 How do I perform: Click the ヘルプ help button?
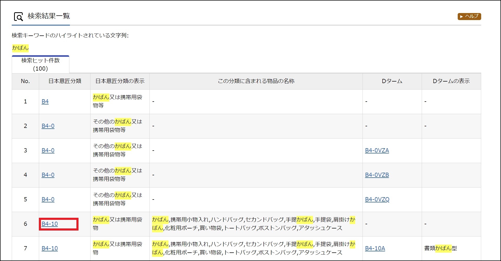tap(469, 16)
